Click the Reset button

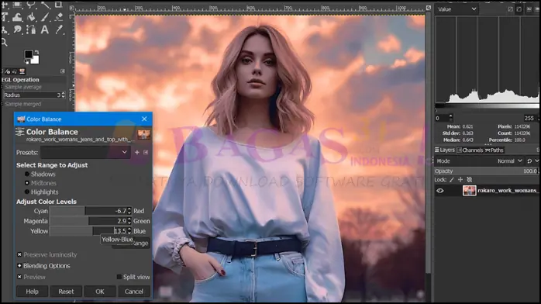pyautogui.click(x=66, y=292)
